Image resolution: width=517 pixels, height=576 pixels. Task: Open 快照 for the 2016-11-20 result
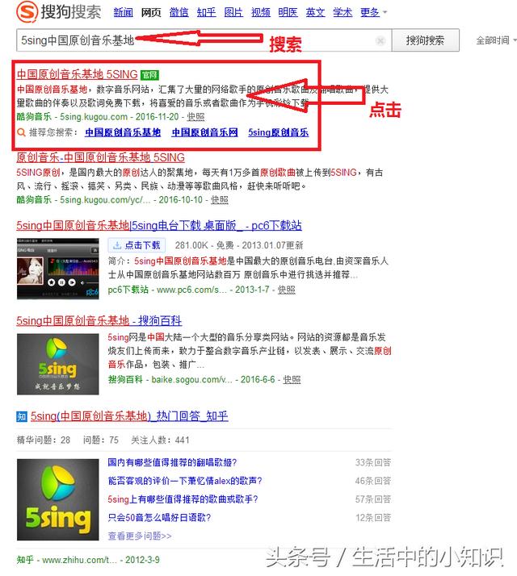pyautogui.click(x=195, y=117)
